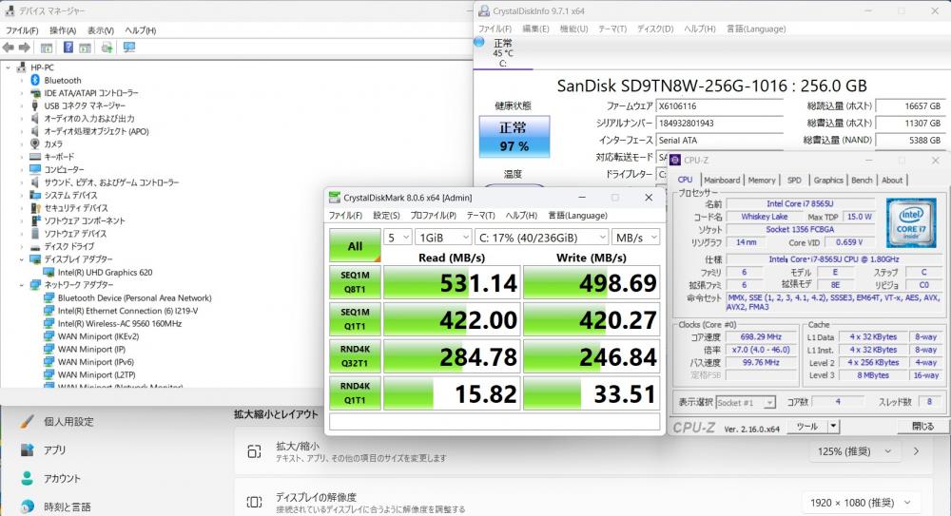Select the Bluetooth device category icon
The height and width of the screenshot is (516, 951).
point(35,81)
